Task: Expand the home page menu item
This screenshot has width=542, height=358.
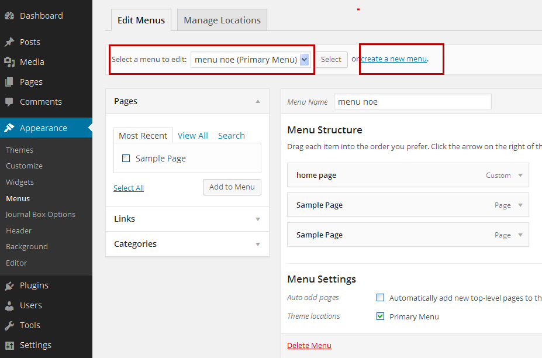Action: pyautogui.click(x=520, y=175)
